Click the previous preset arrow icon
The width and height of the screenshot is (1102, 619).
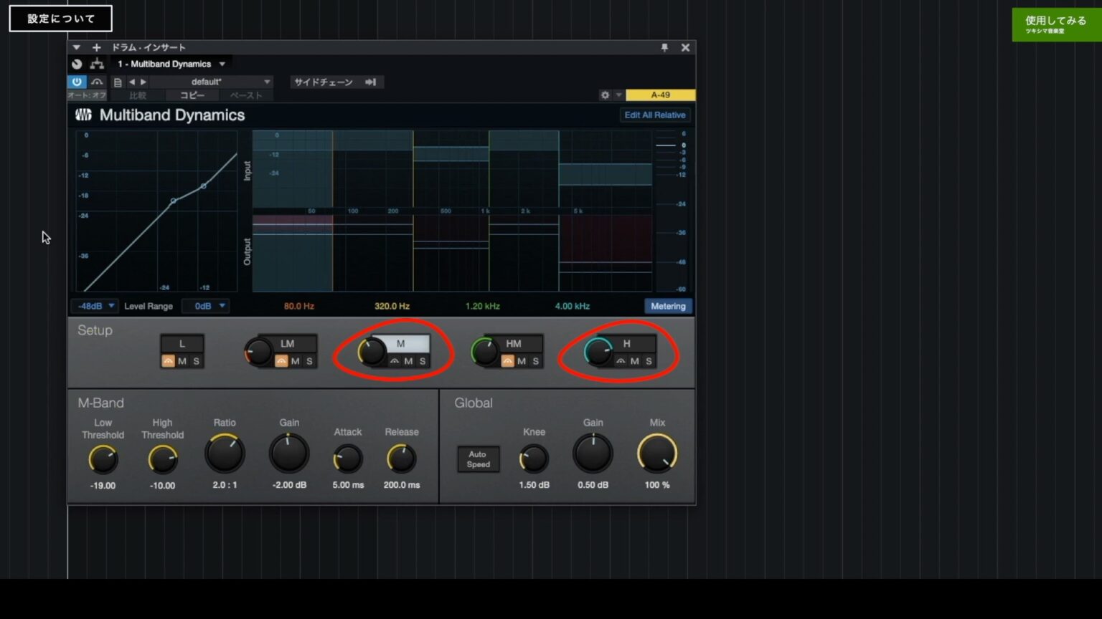pyautogui.click(x=131, y=82)
